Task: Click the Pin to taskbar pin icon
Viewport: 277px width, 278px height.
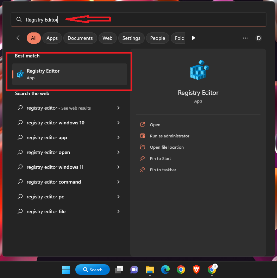Action: (143, 170)
